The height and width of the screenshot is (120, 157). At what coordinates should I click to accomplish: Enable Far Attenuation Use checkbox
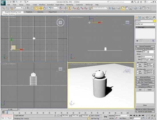tap(137, 71)
